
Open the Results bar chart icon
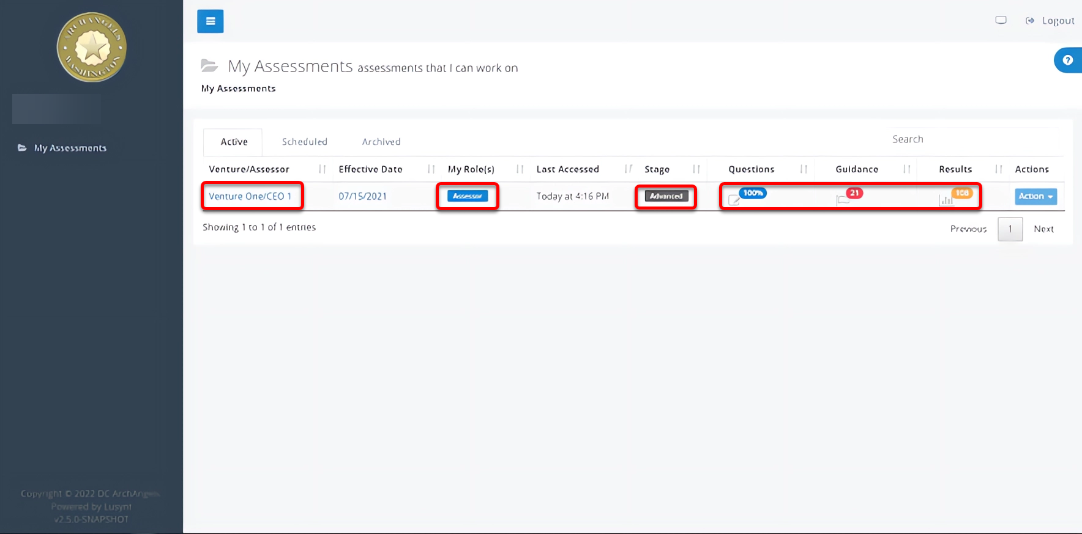(x=946, y=200)
